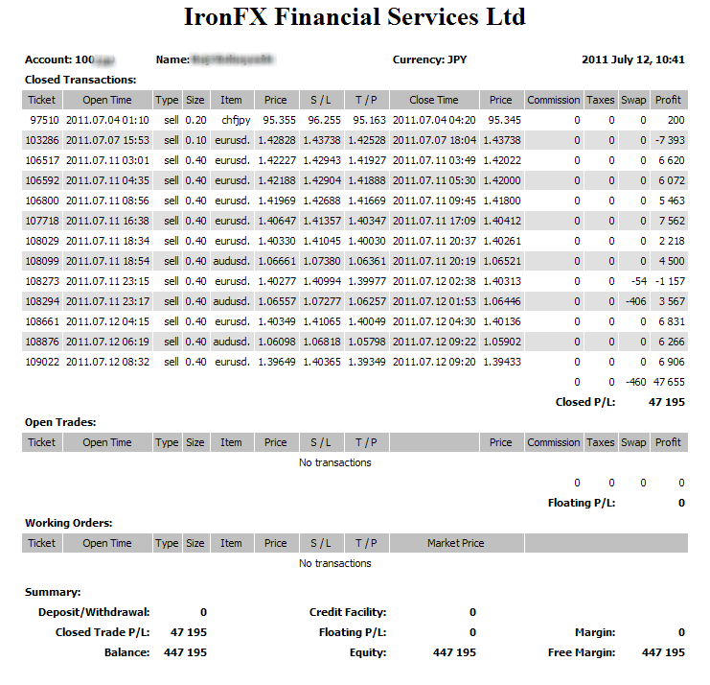Click the S / L header in Closed Transactions

(x=321, y=100)
